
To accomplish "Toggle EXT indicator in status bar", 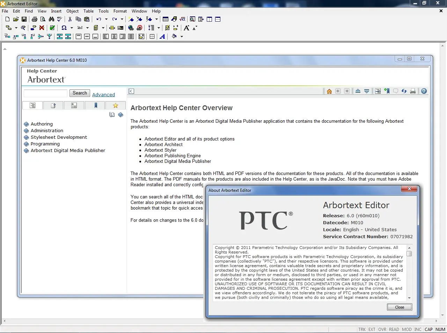I will [x=372, y=329].
